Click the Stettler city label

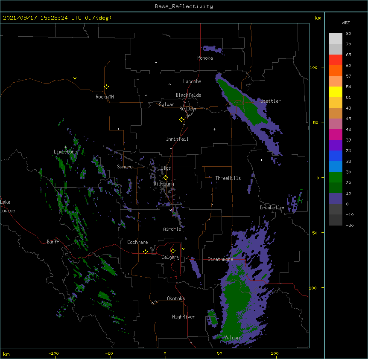(x=271, y=101)
